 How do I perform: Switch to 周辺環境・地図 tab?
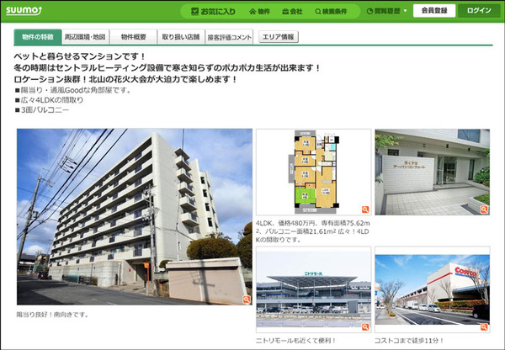coord(85,38)
